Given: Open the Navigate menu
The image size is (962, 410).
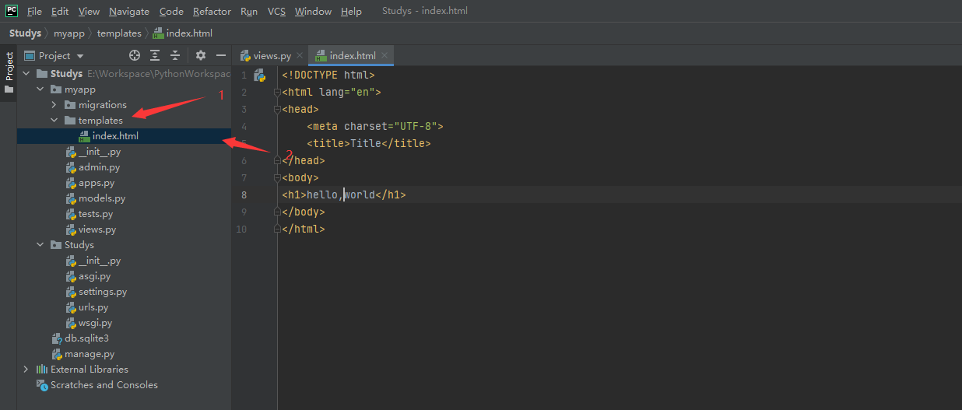Looking at the screenshot, I should (x=129, y=12).
